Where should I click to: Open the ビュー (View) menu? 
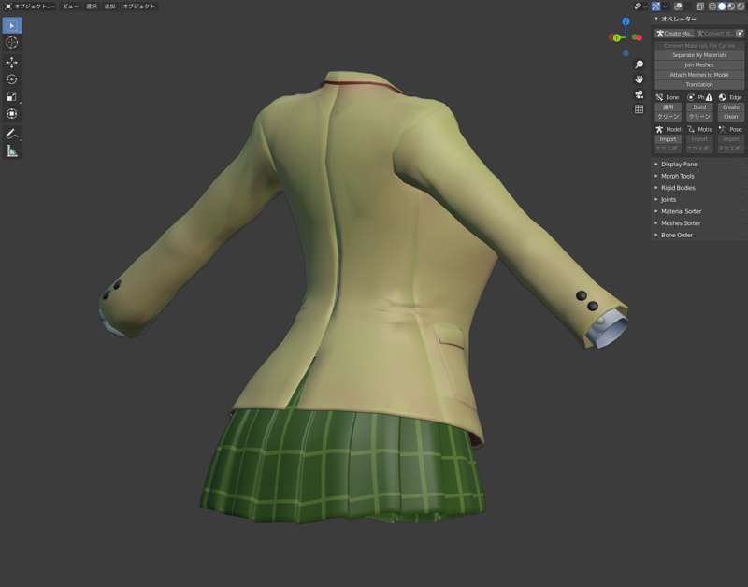pos(70,7)
